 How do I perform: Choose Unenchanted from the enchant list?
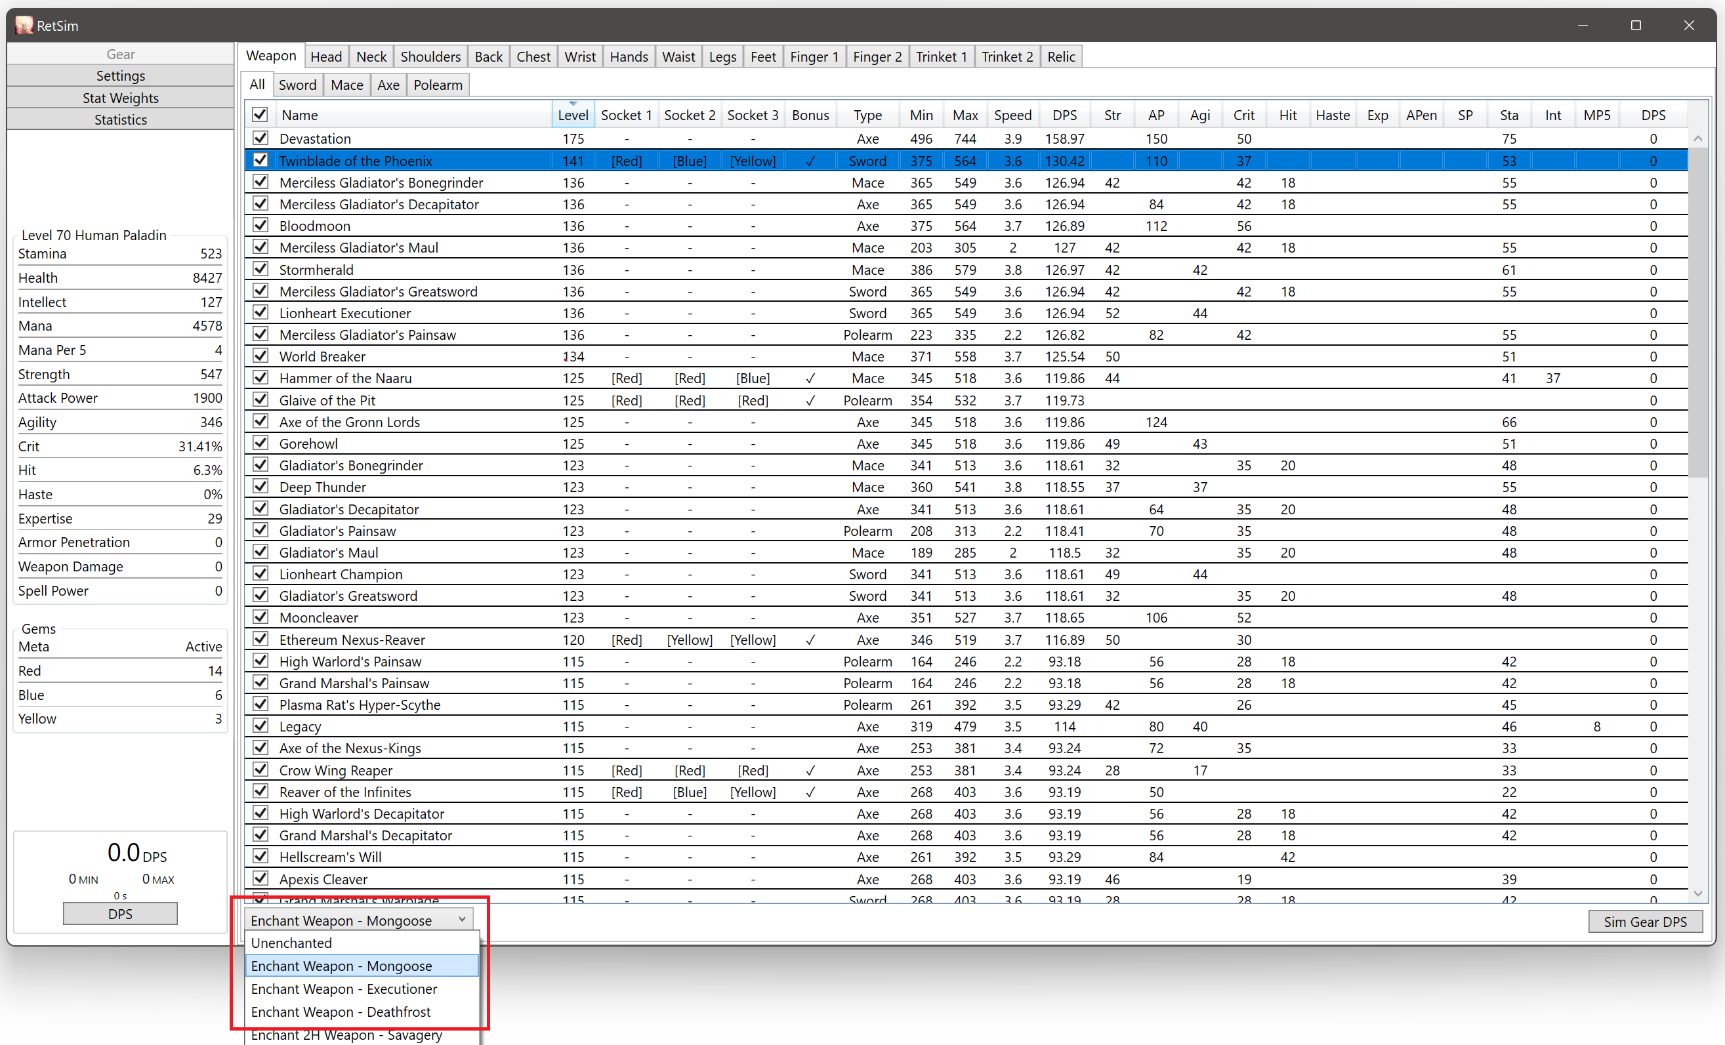click(x=362, y=943)
